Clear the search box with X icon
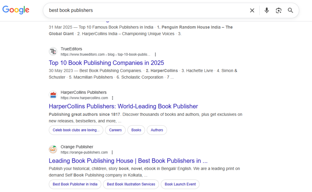The image size is (312, 192). (252, 10)
